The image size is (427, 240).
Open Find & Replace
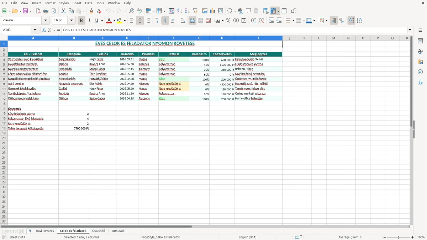click(132, 11)
